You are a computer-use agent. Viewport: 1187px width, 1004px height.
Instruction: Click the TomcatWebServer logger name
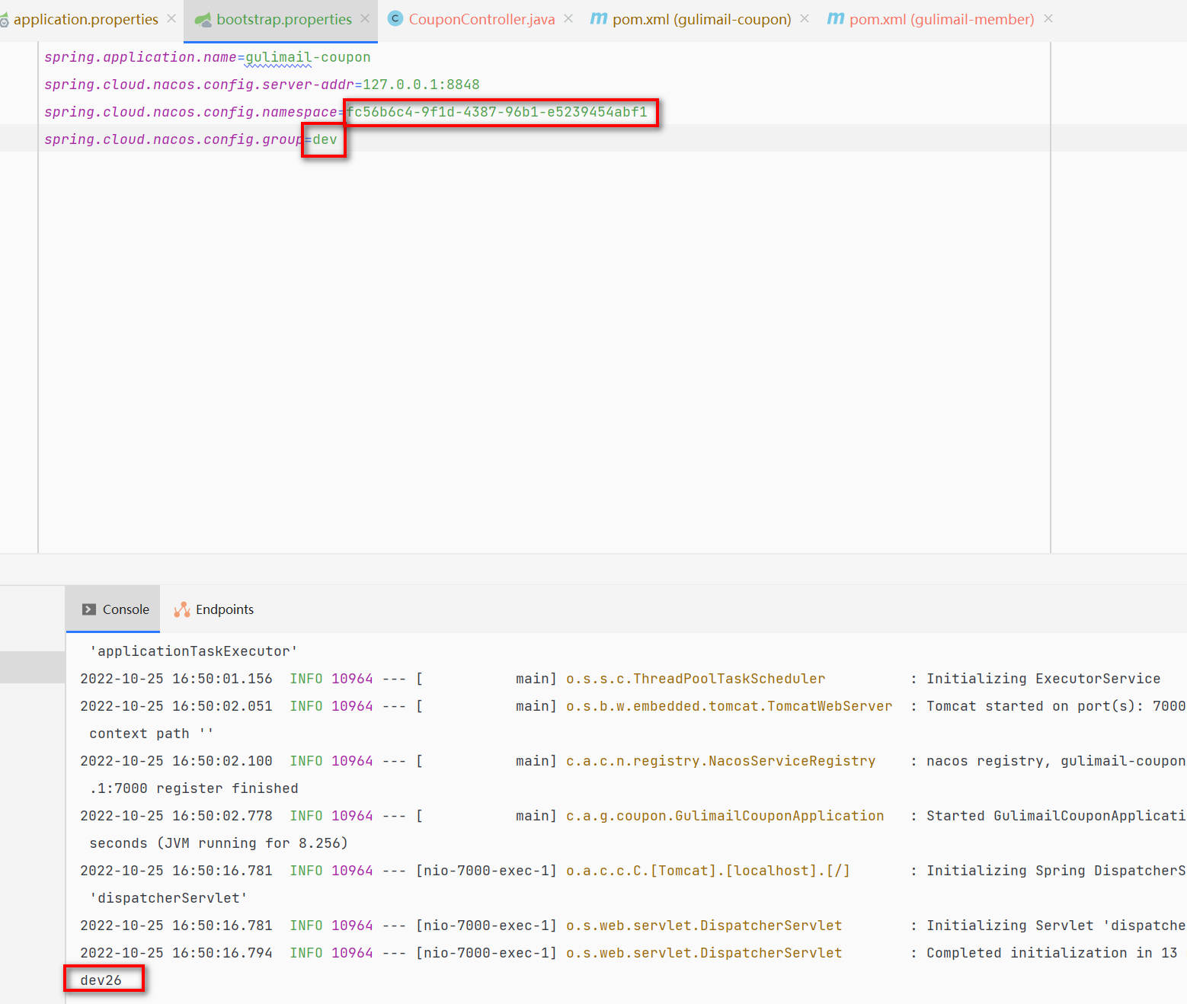click(729, 706)
